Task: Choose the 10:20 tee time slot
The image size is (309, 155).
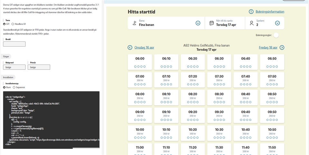Action: point(193,133)
